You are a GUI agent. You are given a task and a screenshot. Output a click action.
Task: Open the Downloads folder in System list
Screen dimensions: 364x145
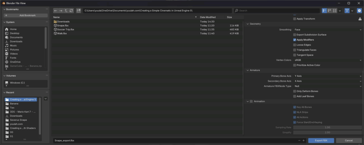tap(16, 41)
